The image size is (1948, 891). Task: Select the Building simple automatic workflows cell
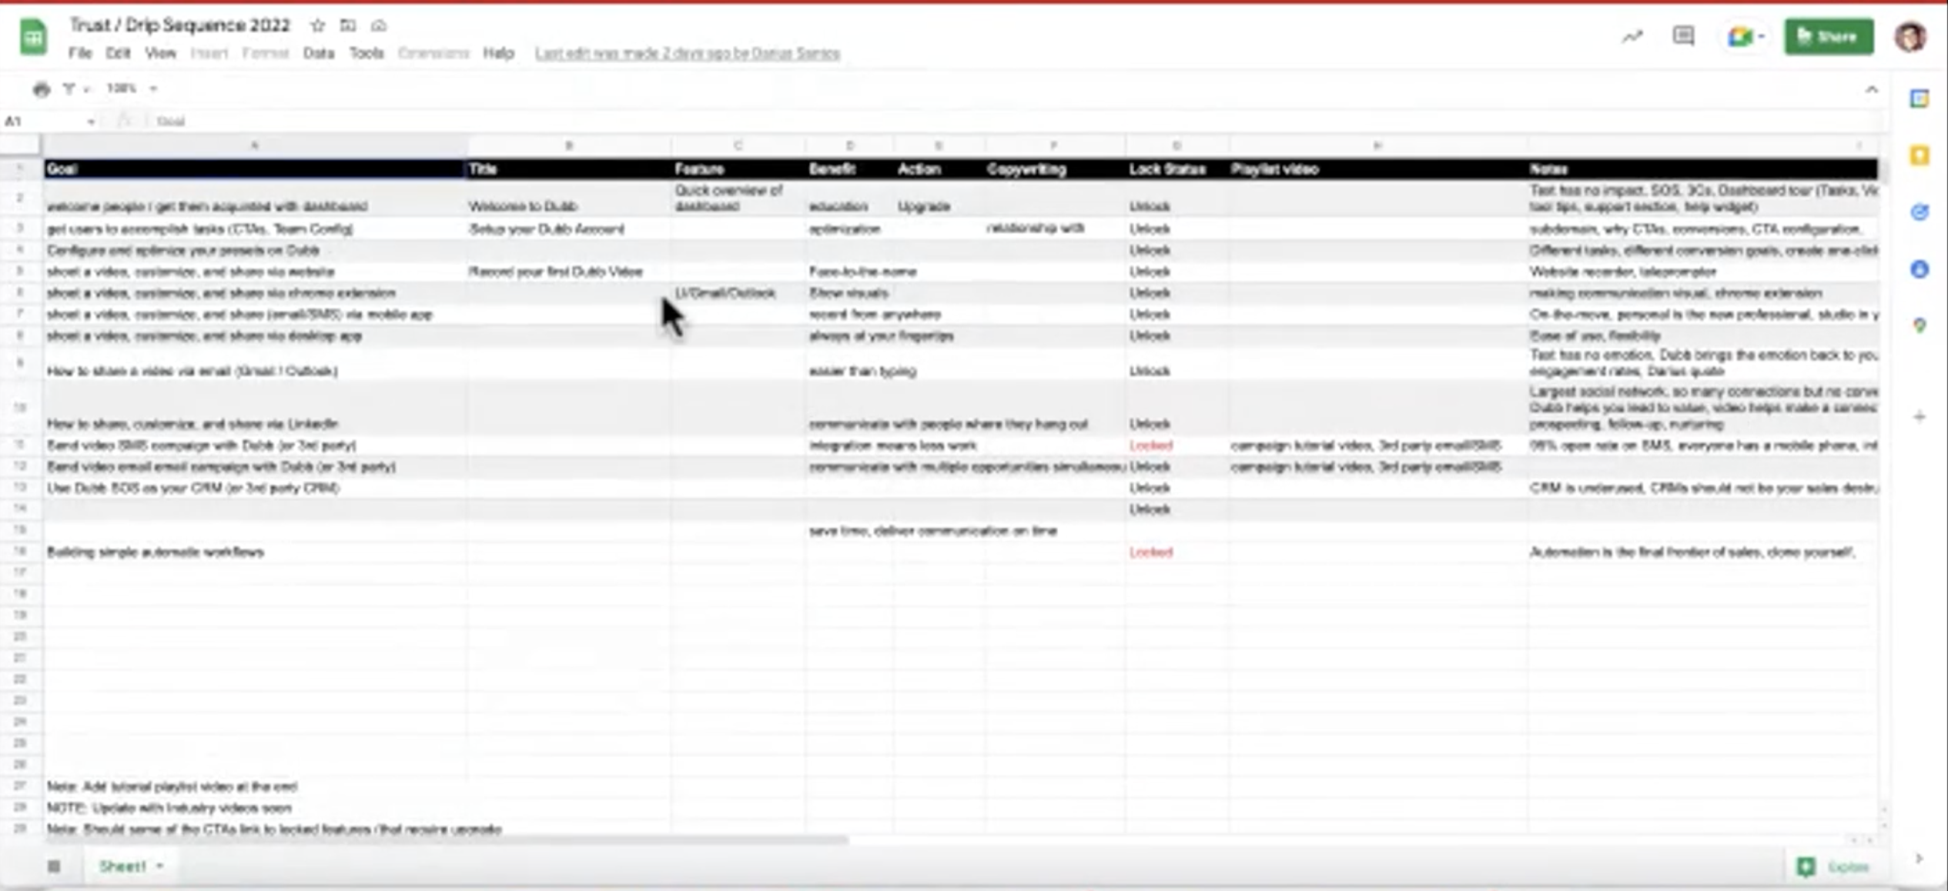(x=255, y=552)
